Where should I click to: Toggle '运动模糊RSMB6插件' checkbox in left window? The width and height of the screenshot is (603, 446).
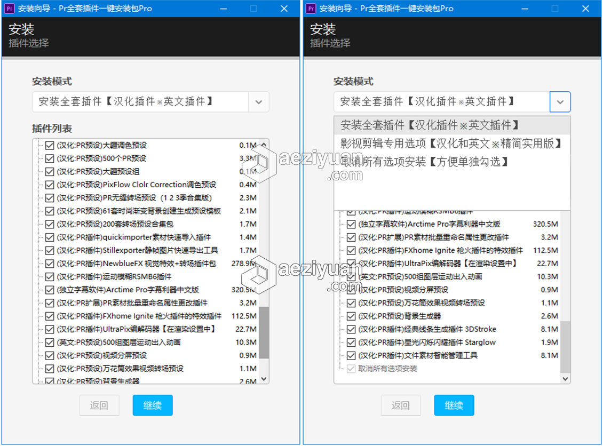click(x=50, y=277)
